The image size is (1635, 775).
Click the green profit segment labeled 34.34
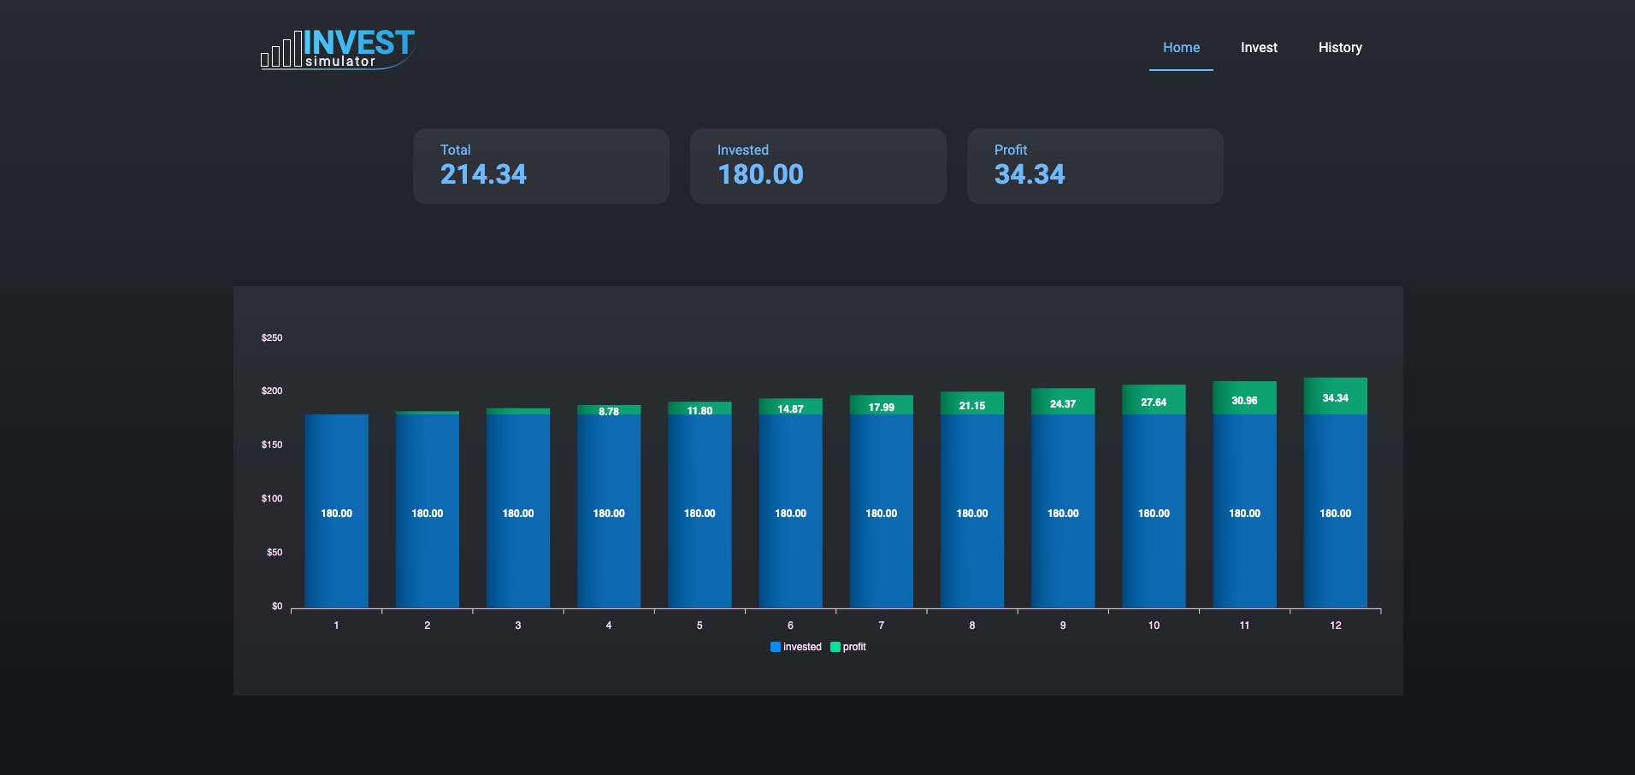click(1336, 396)
